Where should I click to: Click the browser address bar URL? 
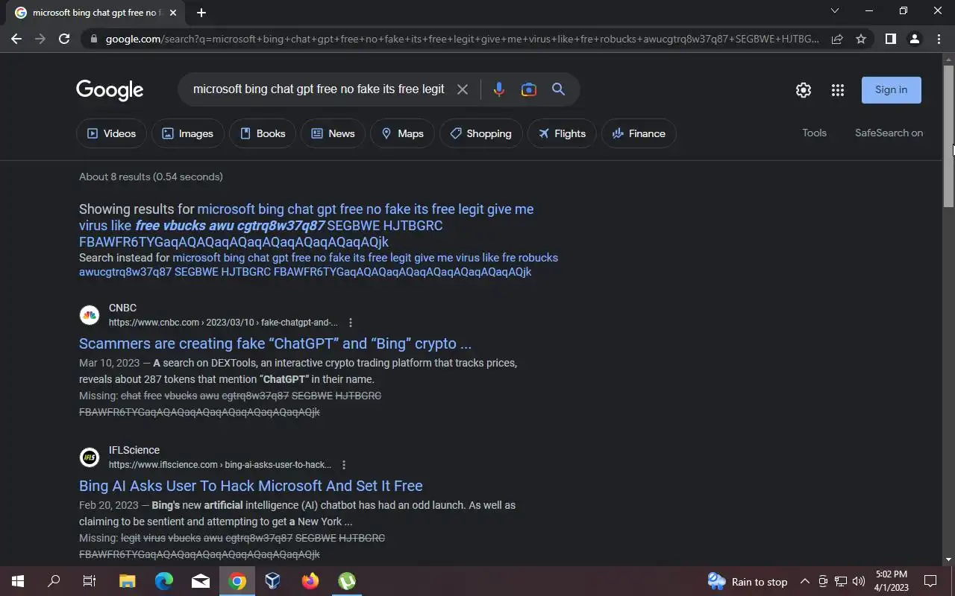(463, 39)
